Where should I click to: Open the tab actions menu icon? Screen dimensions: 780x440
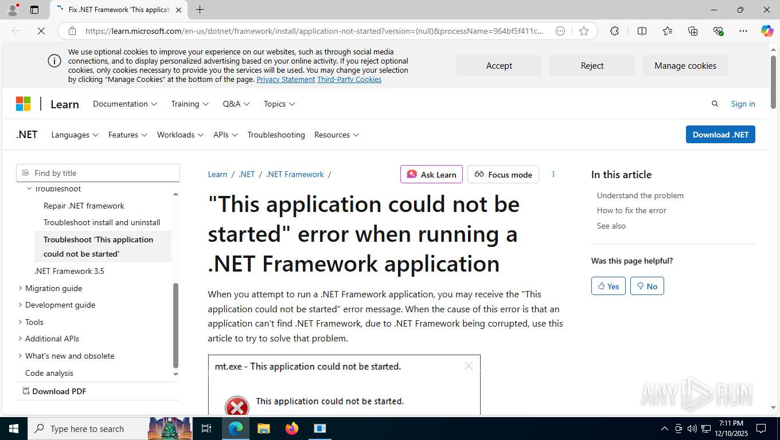(34, 10)
